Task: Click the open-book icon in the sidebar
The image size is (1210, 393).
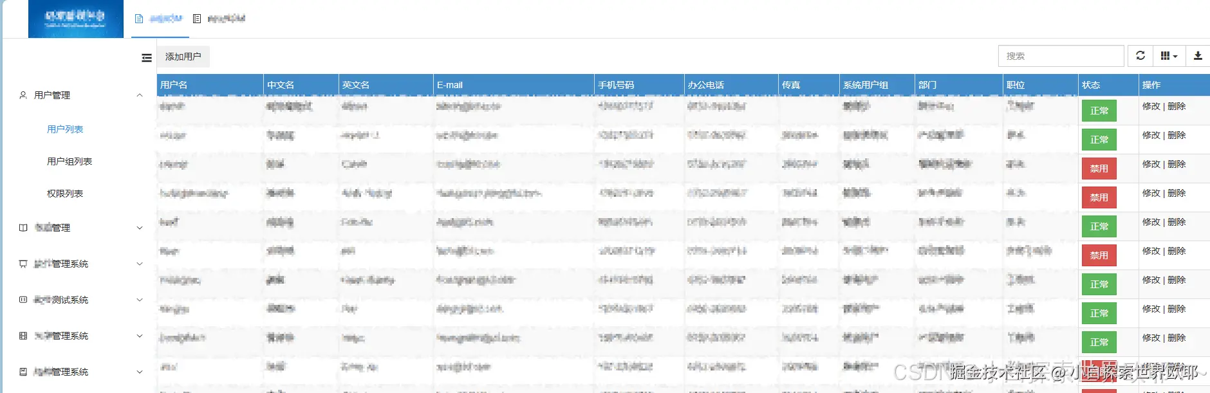Action: 23,228
